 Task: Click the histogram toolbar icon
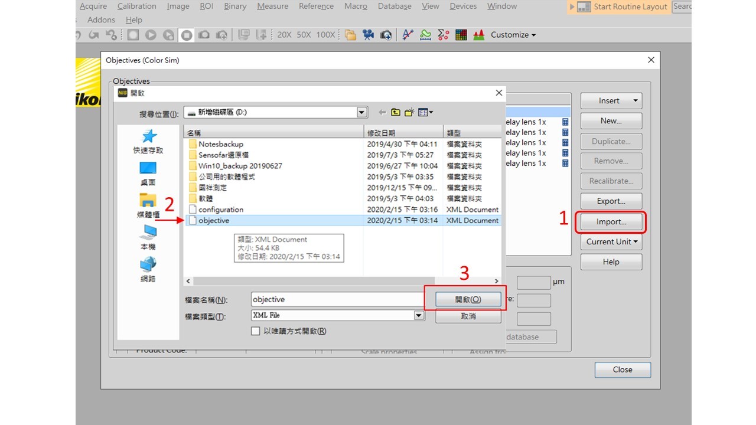(x=480, y=34)
